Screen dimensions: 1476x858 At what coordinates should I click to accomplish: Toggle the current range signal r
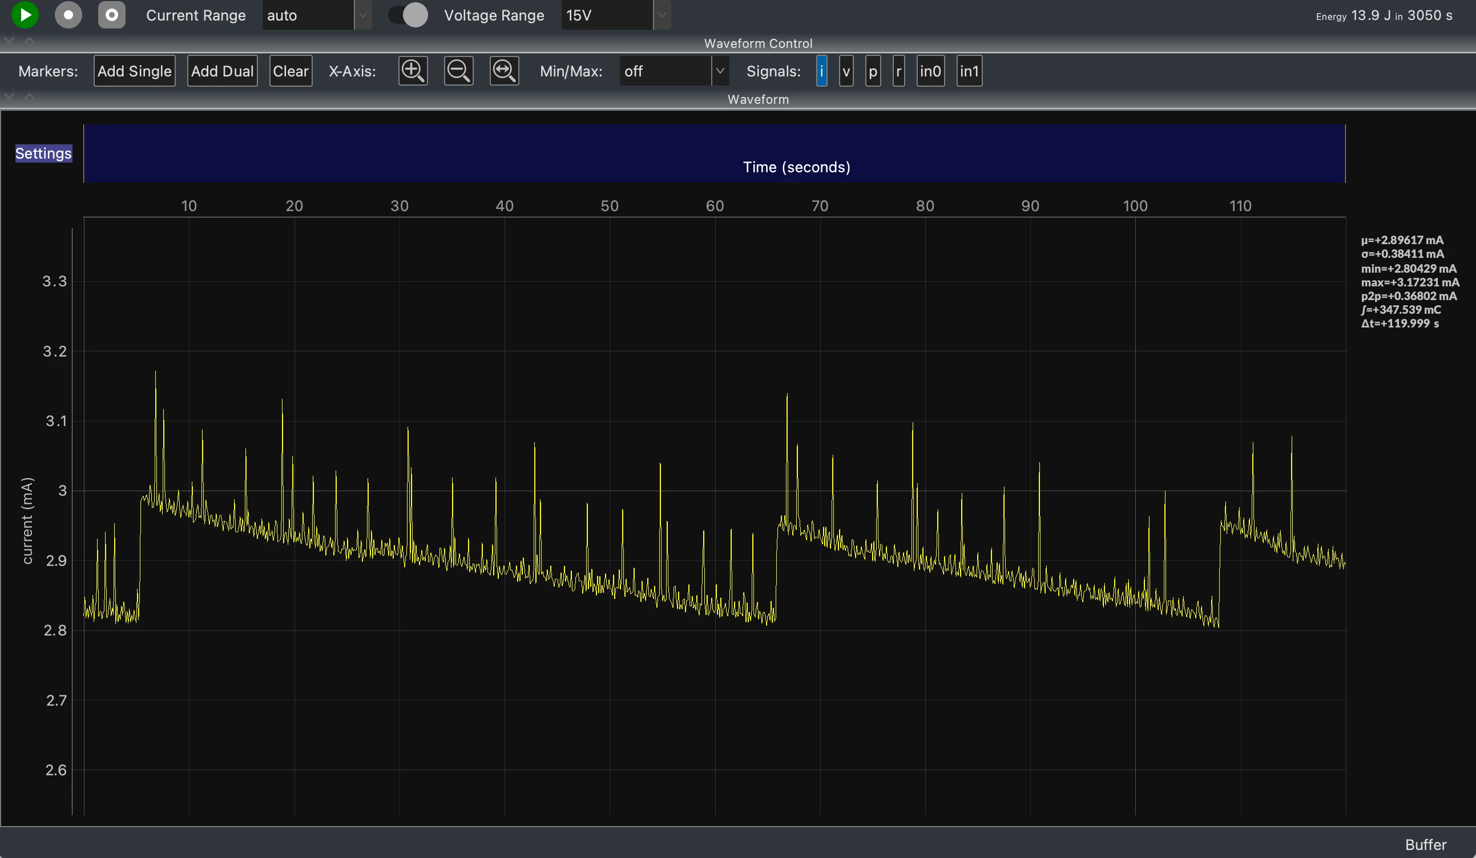(x=899, y=71)
